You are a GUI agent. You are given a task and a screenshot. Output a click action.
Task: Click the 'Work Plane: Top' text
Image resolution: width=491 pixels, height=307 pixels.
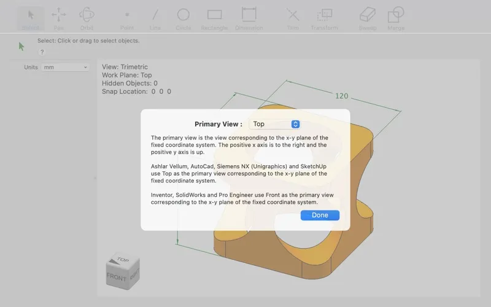tap(127, 75)
